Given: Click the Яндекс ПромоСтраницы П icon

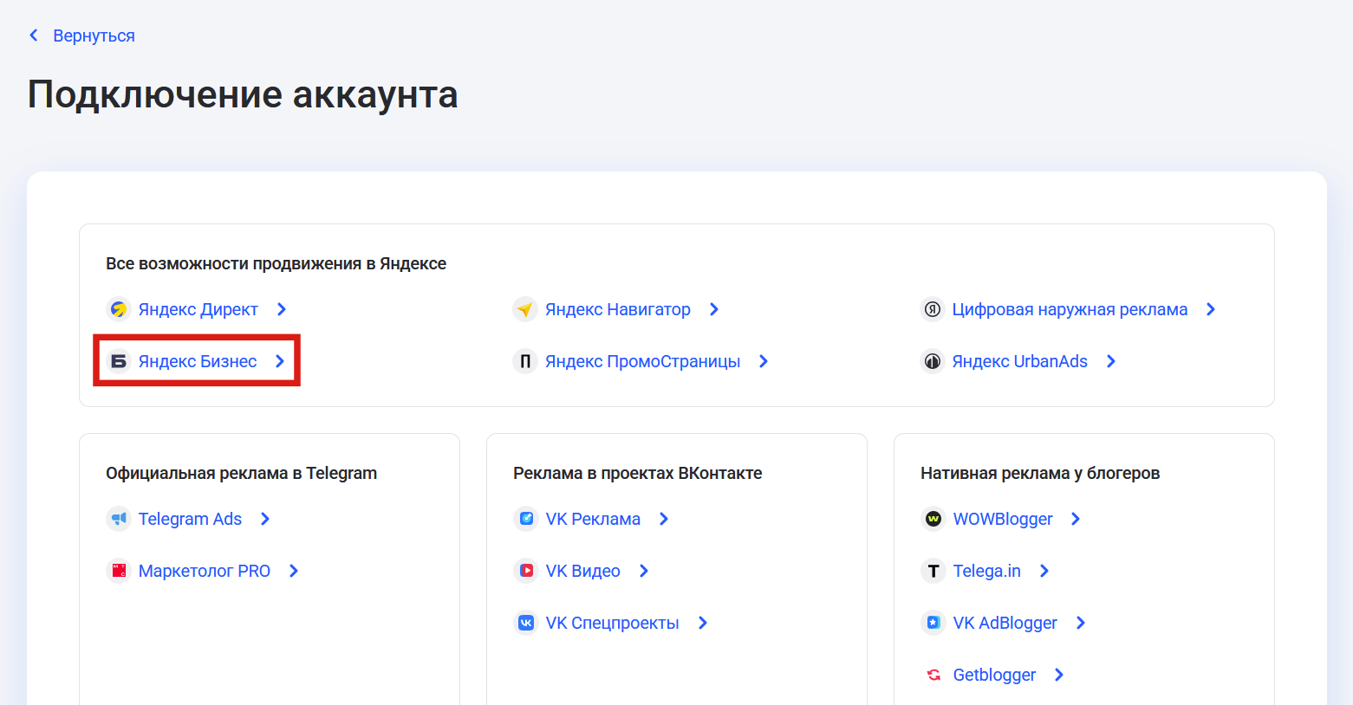Looking at the screenshot, I should click(x=525, y=361).
